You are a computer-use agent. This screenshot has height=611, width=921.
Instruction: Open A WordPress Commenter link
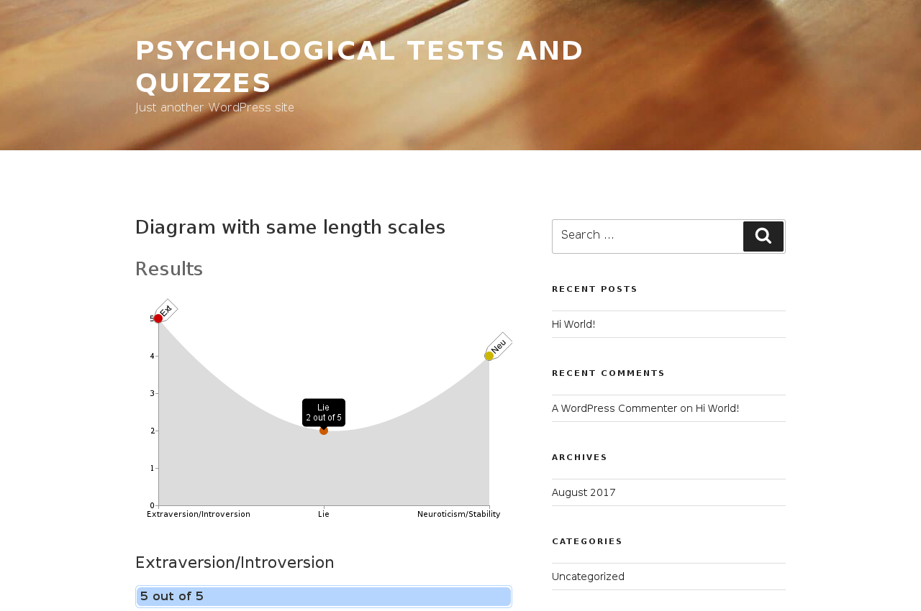(x=614, y=408)
